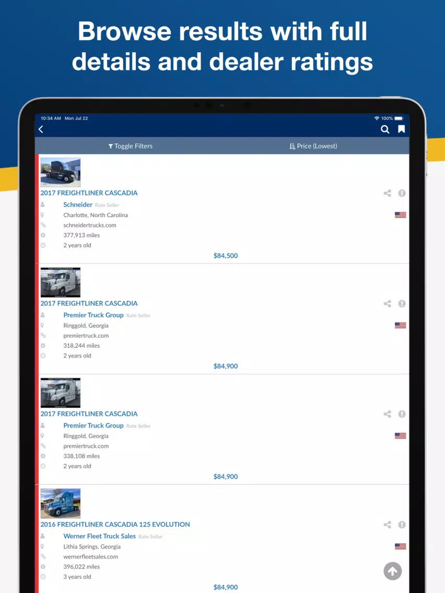This screenshot has width=445, height=593.
Task: Open the Price (Lowest) sort menu
Action: pos(313,146)
